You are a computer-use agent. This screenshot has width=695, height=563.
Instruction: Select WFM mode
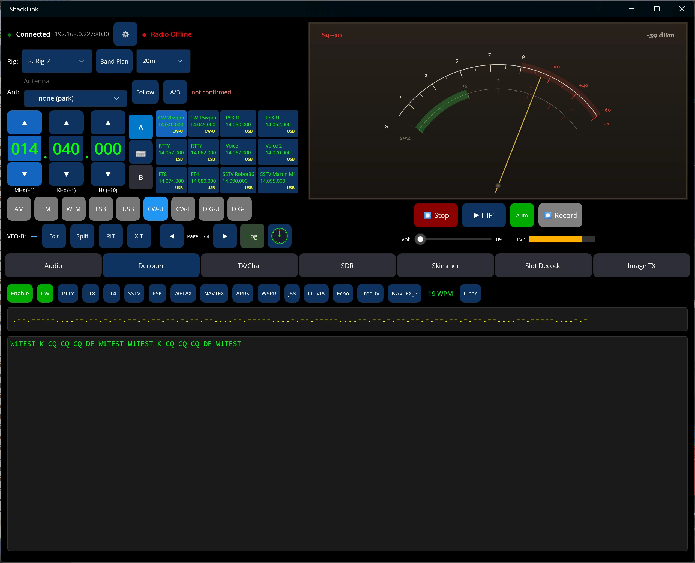click(x=74, y=209)
